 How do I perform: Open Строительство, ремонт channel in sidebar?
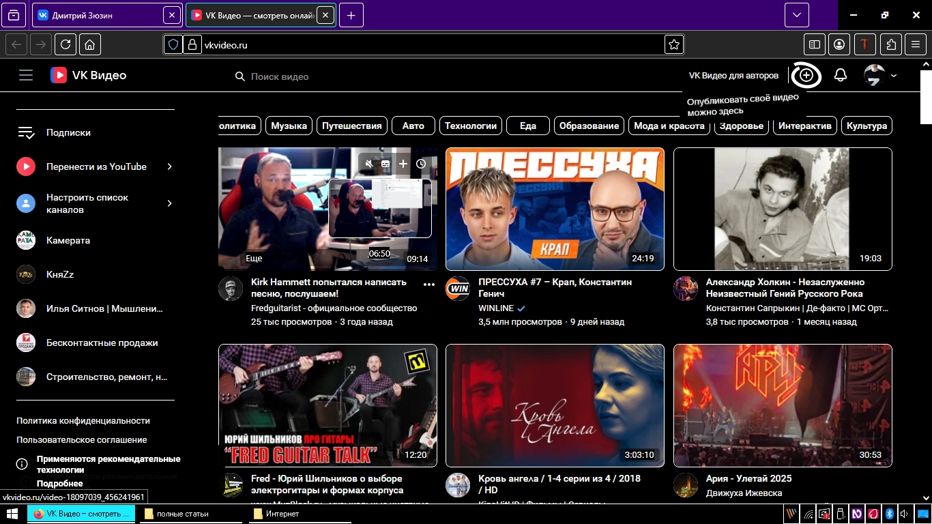pos(96,377)
